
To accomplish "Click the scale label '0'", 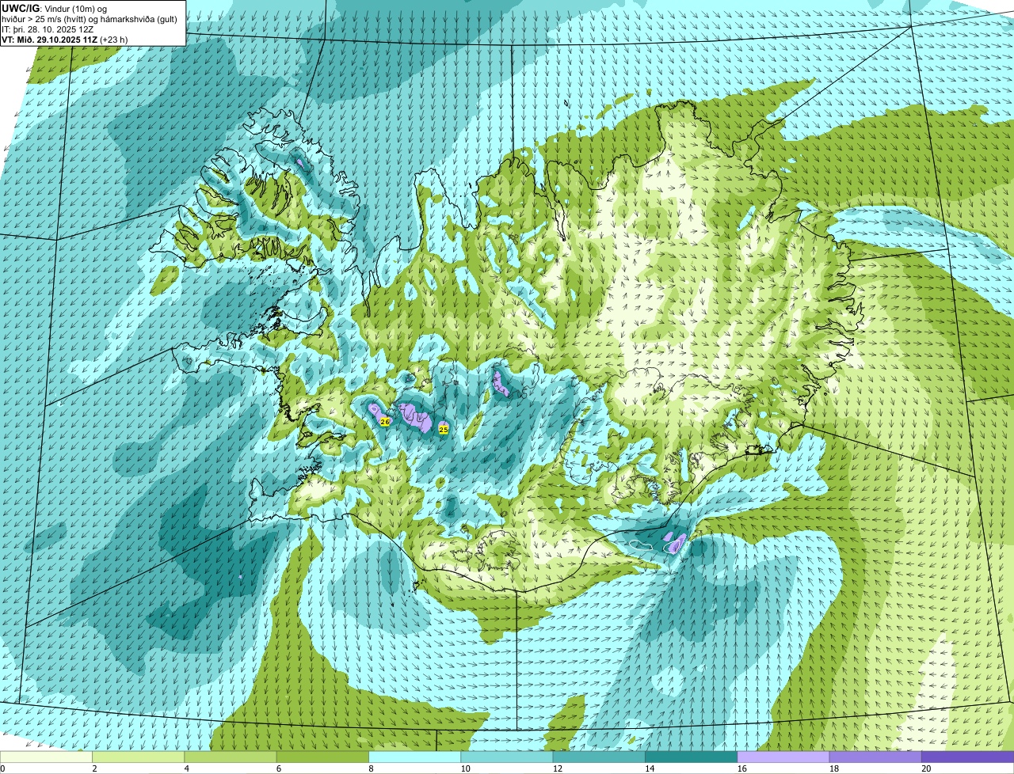I will click(x=2, y=768).
